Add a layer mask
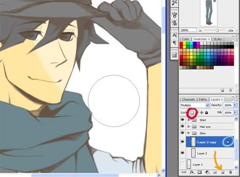The width and height of the screenshot is (240, 177). 199,172
